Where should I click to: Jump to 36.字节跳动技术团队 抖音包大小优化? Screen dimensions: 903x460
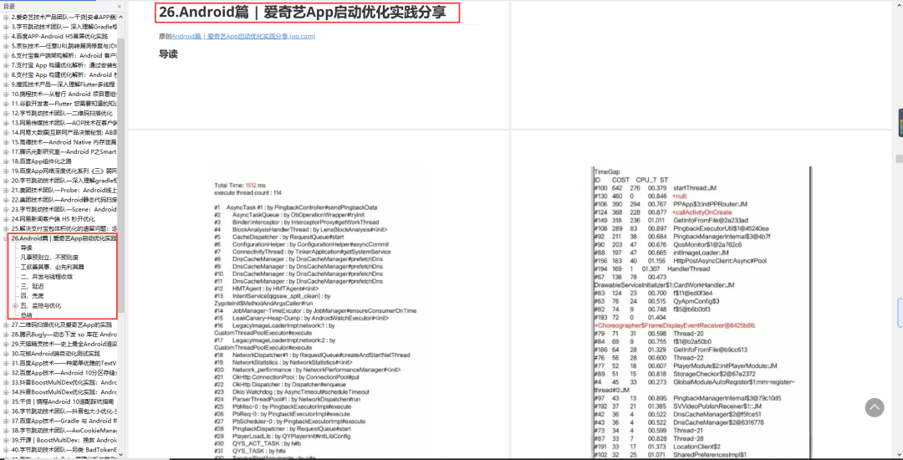coord(64,411)
